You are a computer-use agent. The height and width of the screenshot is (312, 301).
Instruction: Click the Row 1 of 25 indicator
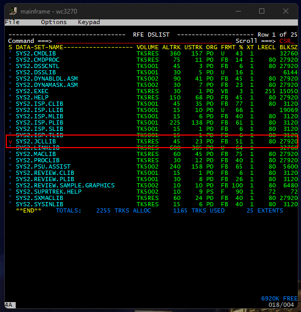277,35
